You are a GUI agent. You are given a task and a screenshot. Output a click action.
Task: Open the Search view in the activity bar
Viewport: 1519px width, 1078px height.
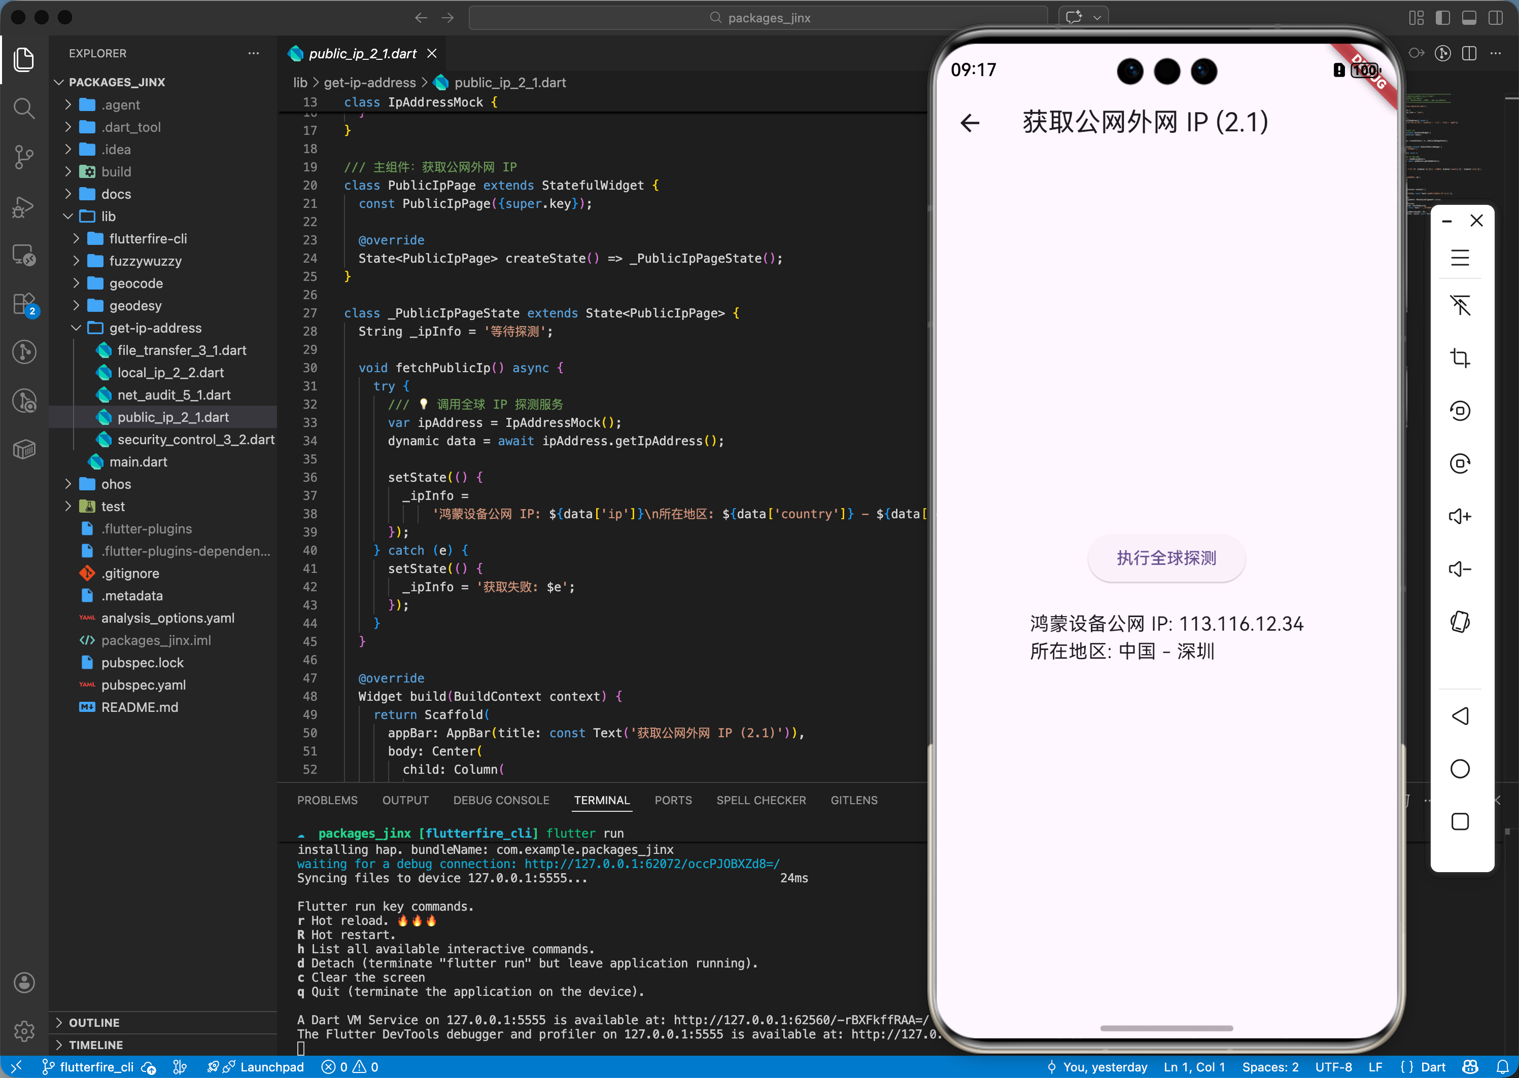point(24,108)
